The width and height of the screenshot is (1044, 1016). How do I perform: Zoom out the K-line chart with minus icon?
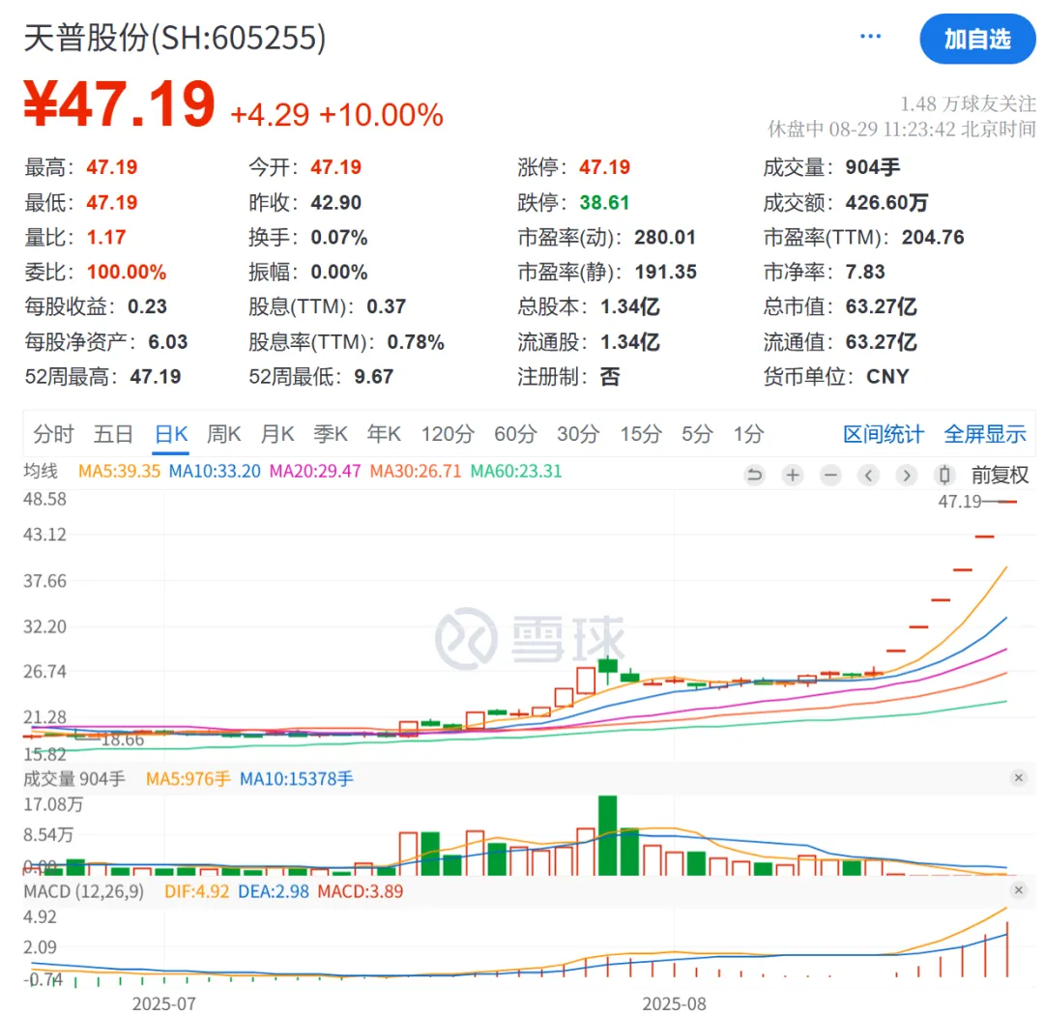tap(830, 475)
